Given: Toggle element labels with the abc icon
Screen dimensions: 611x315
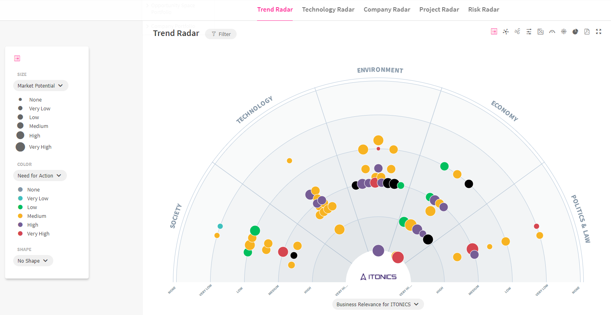Looking at the screenshot, I should [x=517, y=31].
